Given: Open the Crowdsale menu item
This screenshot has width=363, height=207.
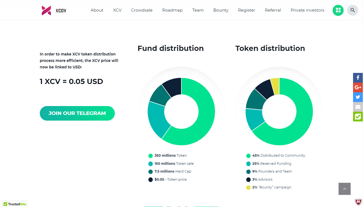Looking at the screenshot, I should tap(142, 10).
